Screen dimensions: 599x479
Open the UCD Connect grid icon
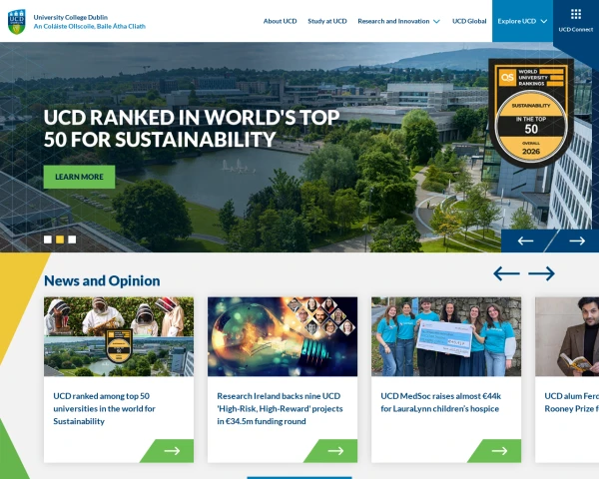pos(576,15)
